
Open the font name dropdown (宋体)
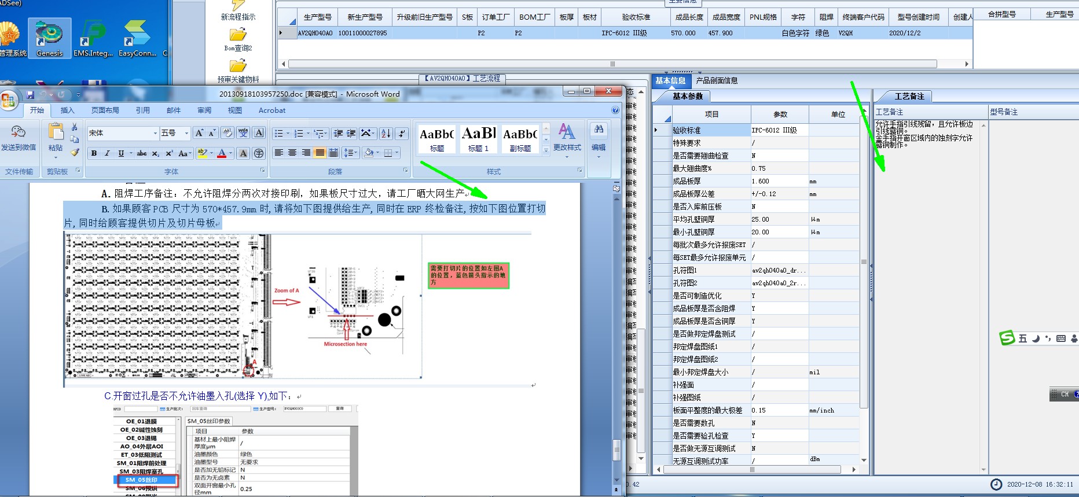(x=155, y=133)
